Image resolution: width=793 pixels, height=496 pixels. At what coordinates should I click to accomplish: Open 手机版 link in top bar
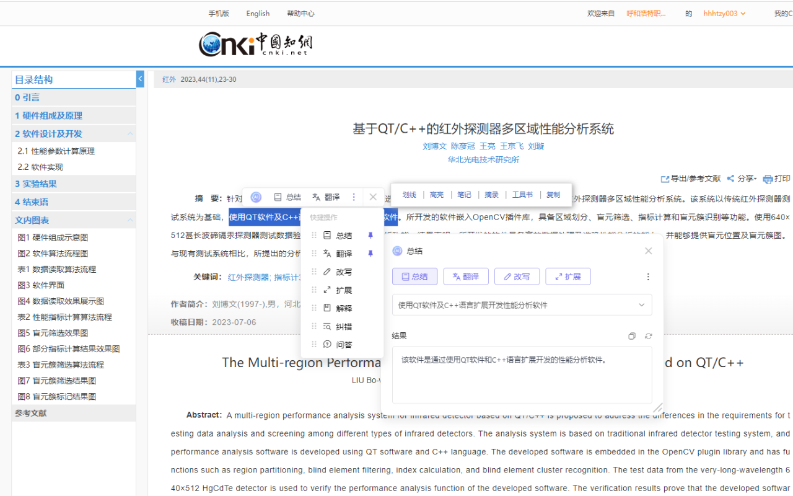[219, 14]
